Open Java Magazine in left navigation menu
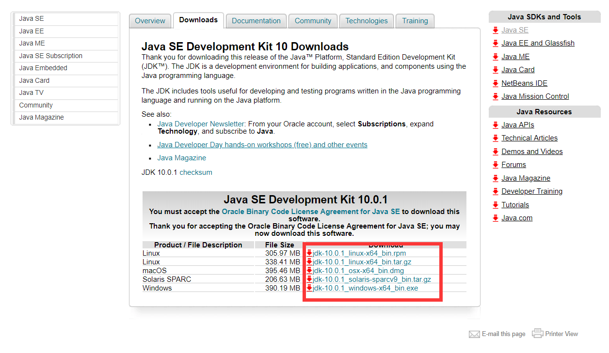 66,118
